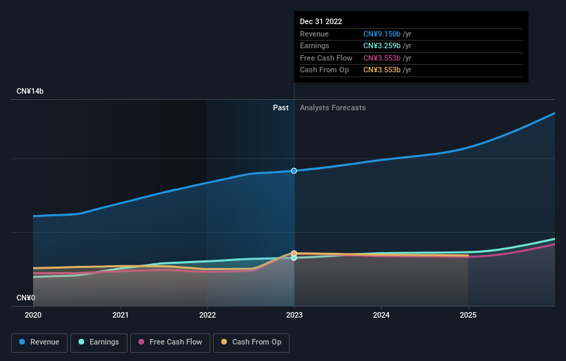Click the orange Cash From Op data point
Screen dimensions: 566x361
(294, 253)
